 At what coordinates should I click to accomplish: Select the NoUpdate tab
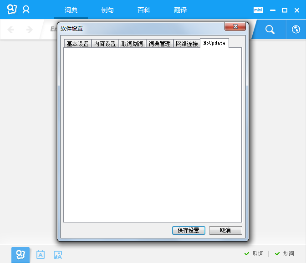pyautogui.click(x=214, y=43)
